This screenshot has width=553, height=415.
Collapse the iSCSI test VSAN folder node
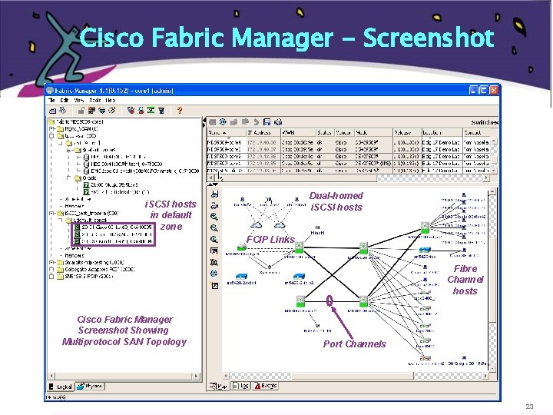pyautogui.click(x=51, y=213)
